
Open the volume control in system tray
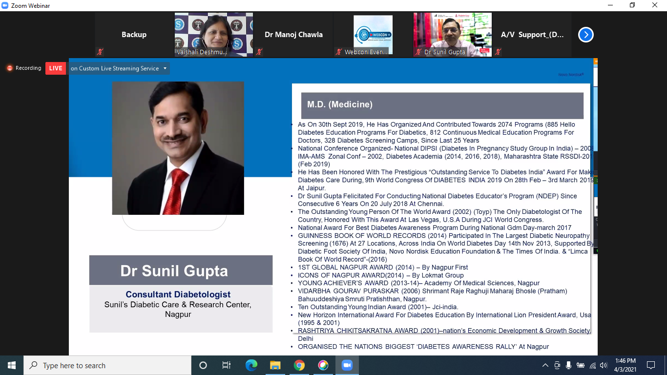click(x=604, y=365)
